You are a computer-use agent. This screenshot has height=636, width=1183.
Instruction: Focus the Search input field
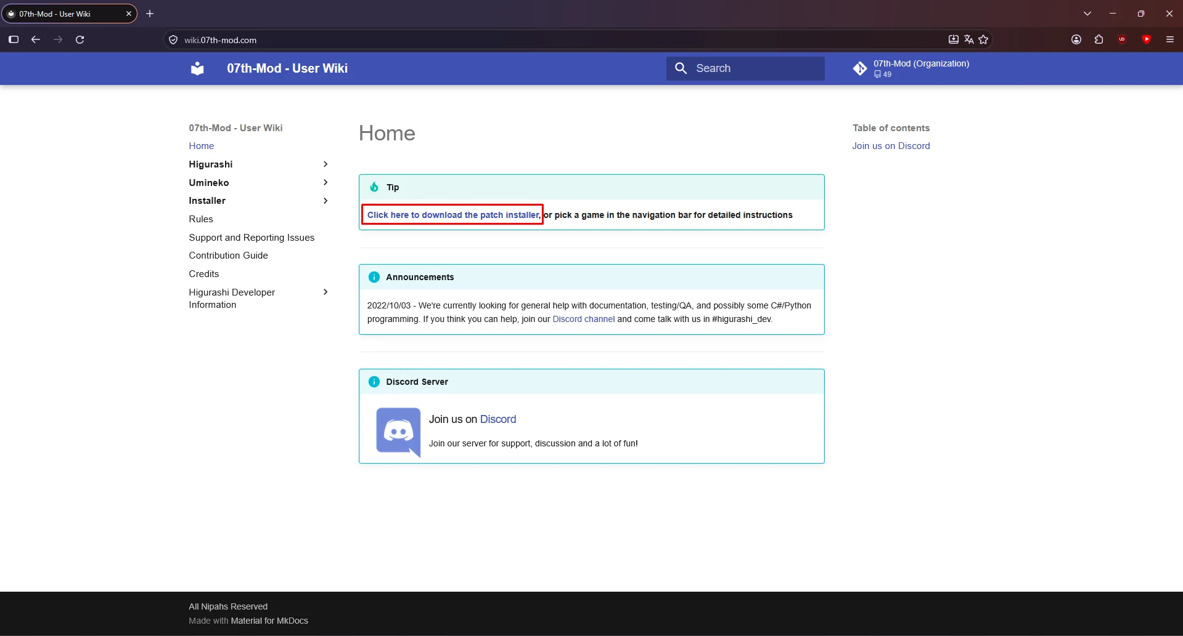click(x=745, y=68)
